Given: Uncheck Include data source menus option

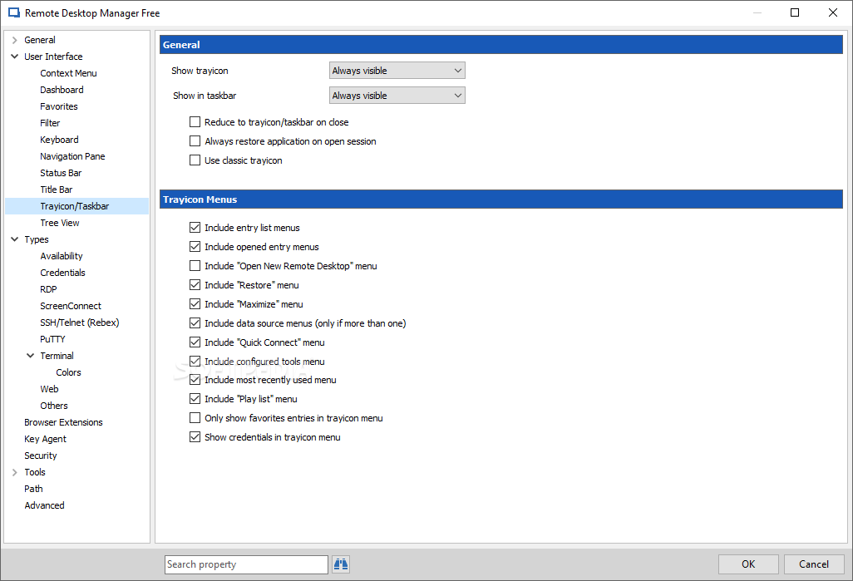Looking at the screenshot, I should coord(195,323).
